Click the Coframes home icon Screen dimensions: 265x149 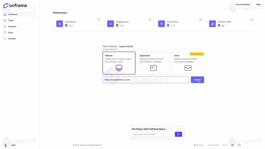click(x=5, y=14)
